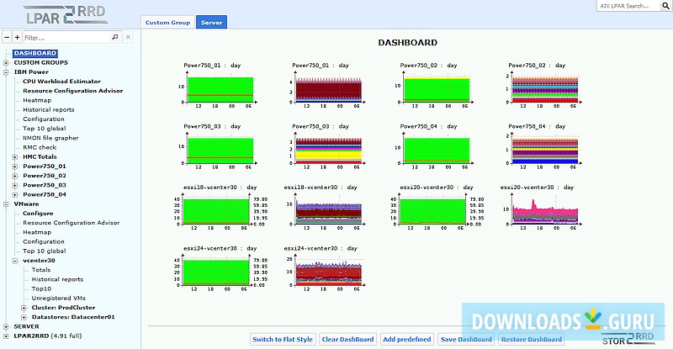Open VMware Configure item

[x=38, y=214]
